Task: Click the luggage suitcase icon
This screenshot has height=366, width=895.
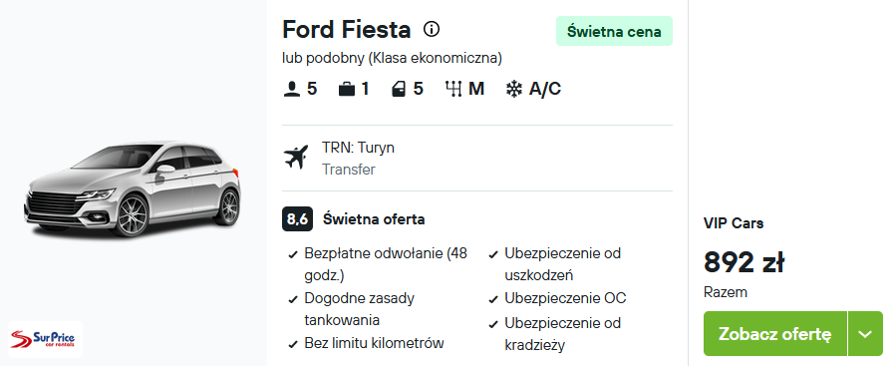Action: 347,89
